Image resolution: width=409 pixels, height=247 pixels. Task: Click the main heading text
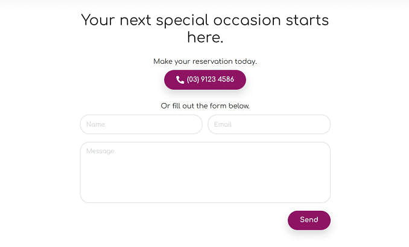[205, 28]
